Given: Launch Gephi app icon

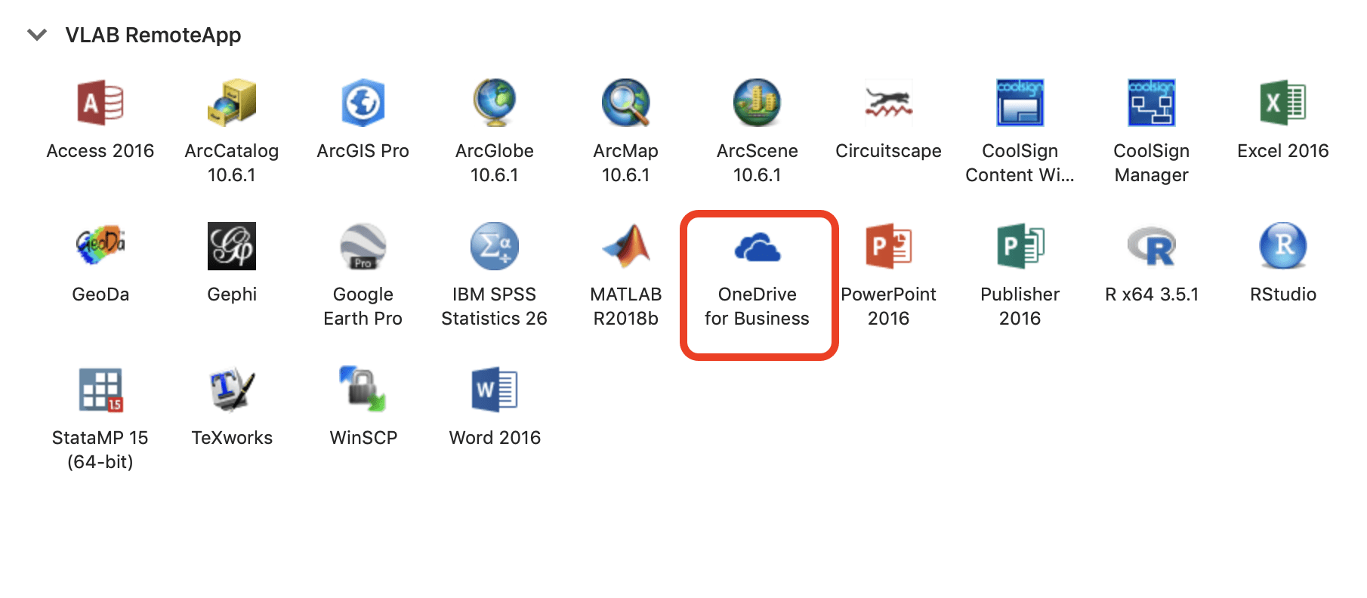Looking at the screenshot, I should [232, 246].
